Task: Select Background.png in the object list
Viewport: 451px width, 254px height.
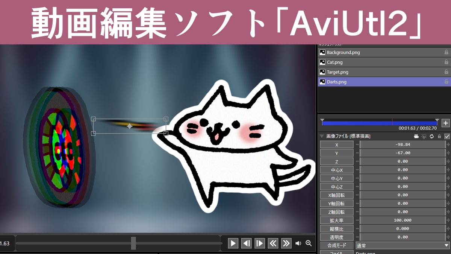Action: pos(384,52)
